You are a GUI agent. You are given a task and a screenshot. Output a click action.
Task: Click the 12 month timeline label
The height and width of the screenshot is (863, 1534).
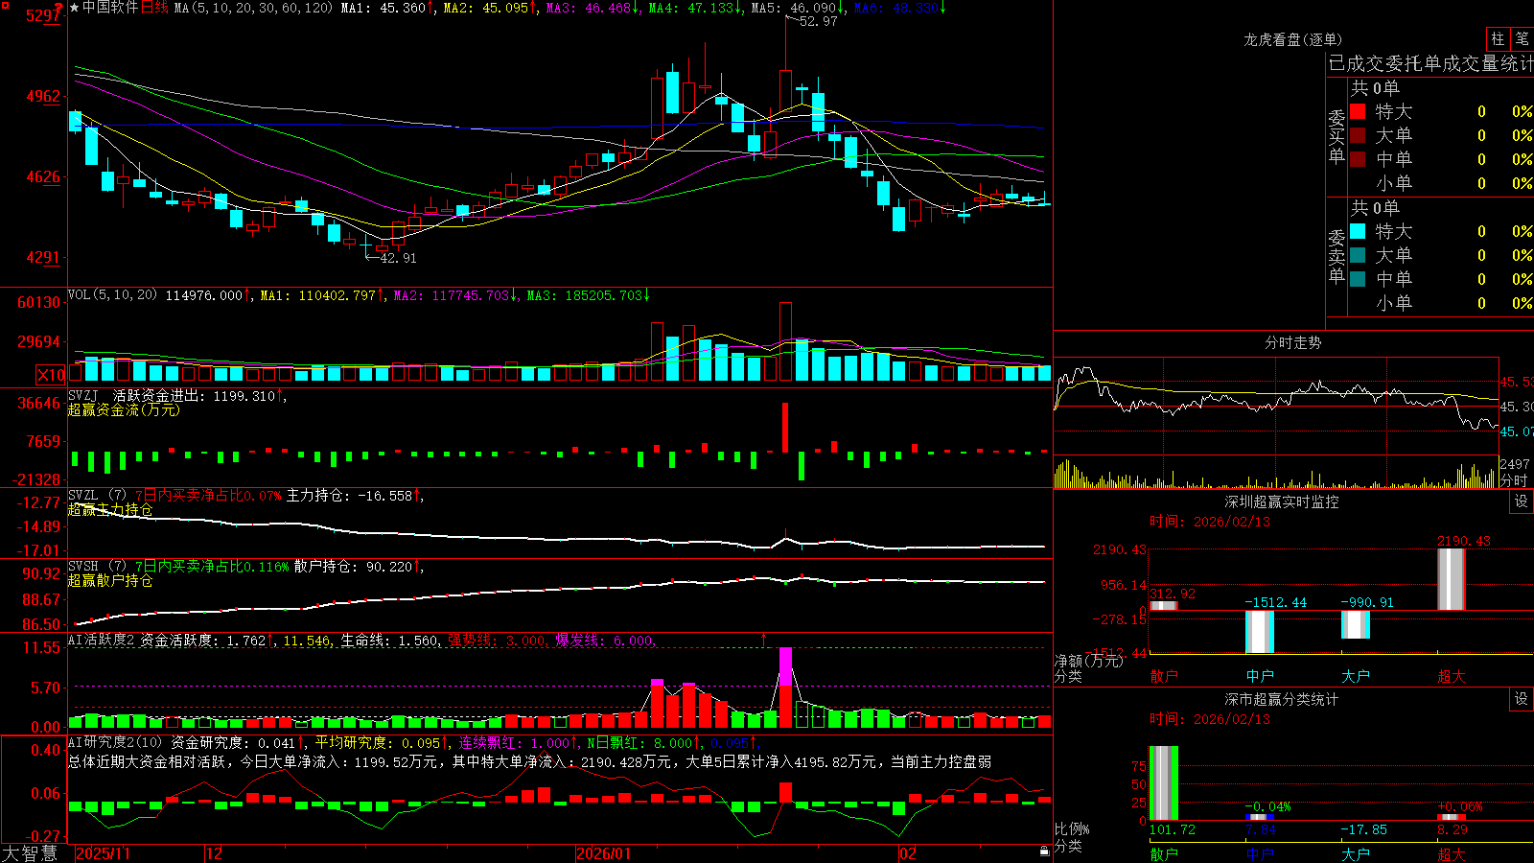tap(215, 853)
